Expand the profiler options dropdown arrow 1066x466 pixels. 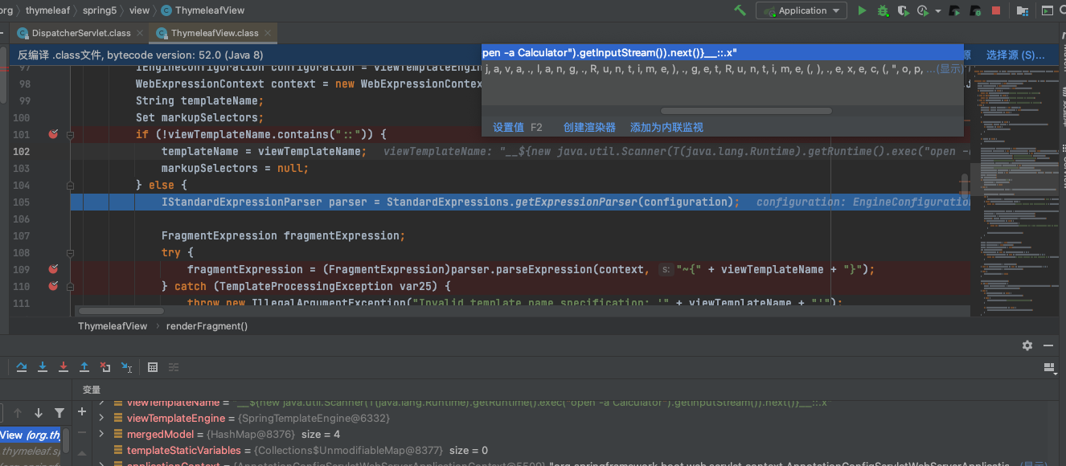937,11
